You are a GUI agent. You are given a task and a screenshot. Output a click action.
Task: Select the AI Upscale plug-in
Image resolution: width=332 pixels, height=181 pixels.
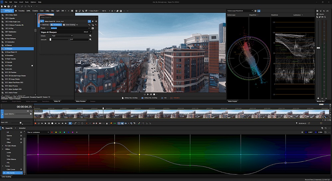(x=9, y=62)
